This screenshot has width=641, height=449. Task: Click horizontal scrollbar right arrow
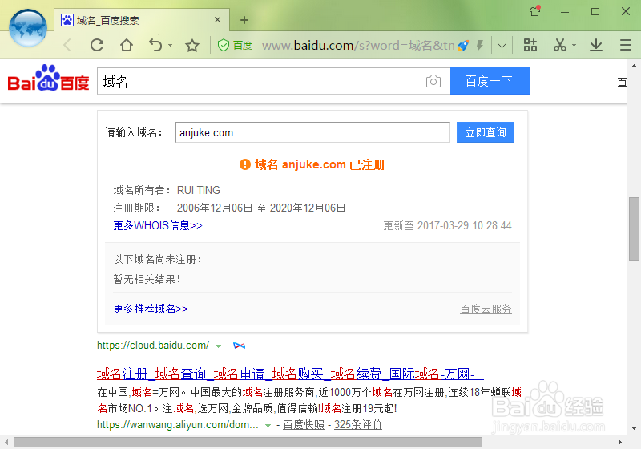pyautogui.click(x=620, y=442)
